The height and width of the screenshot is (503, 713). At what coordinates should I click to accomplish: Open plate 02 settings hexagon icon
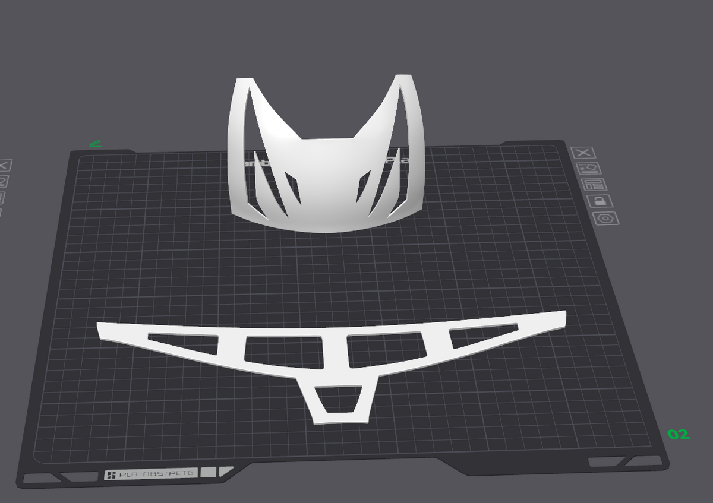coord(605,218)
